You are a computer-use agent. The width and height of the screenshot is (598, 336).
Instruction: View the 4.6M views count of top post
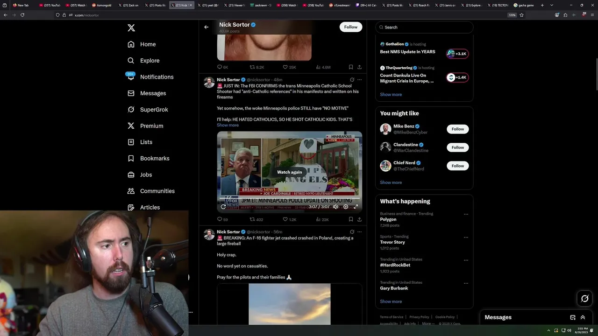pos(323,67)
